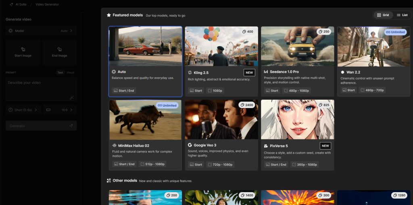Select the Veo 3 singers thumbnail

tap(221, 119)
